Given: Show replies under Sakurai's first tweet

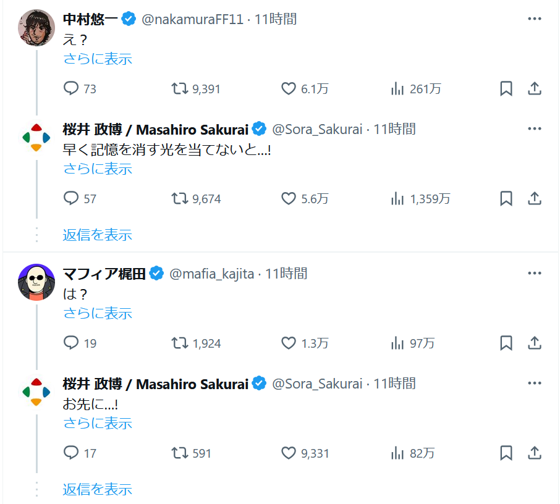Looking at the screenshot, I should 98,235.
